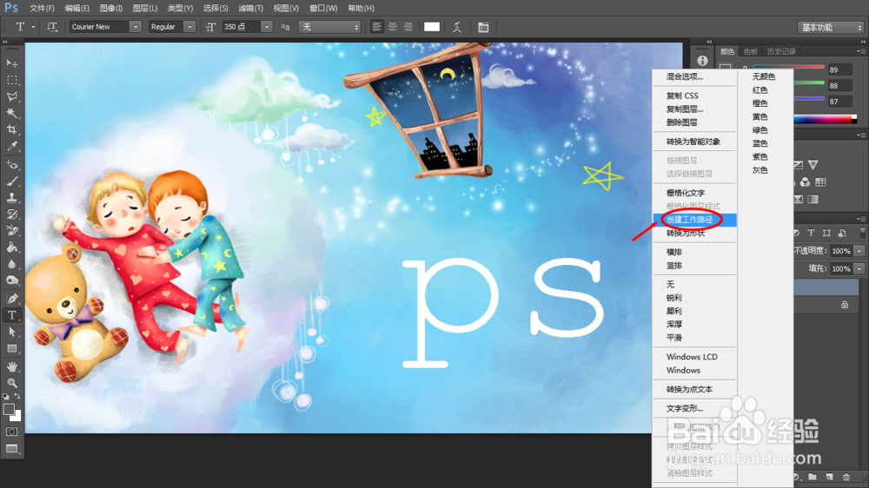Open the 不透明度 opacity dropdown

click(859, 251)
